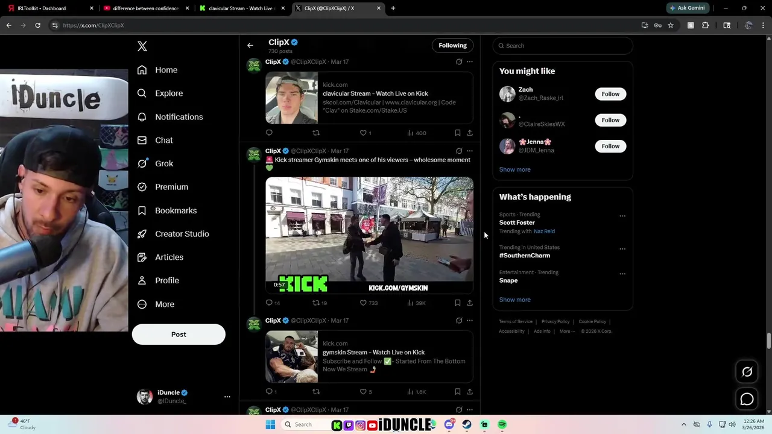This screenshot has height=434, width=772.
Task: Open the Terms of Service footer link
Action: coord(516,322)
